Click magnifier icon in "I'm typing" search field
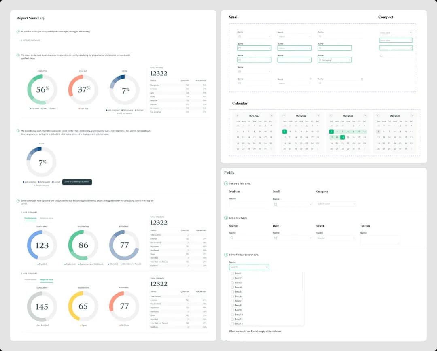This screenshot has height=351, width=437. 320,60
